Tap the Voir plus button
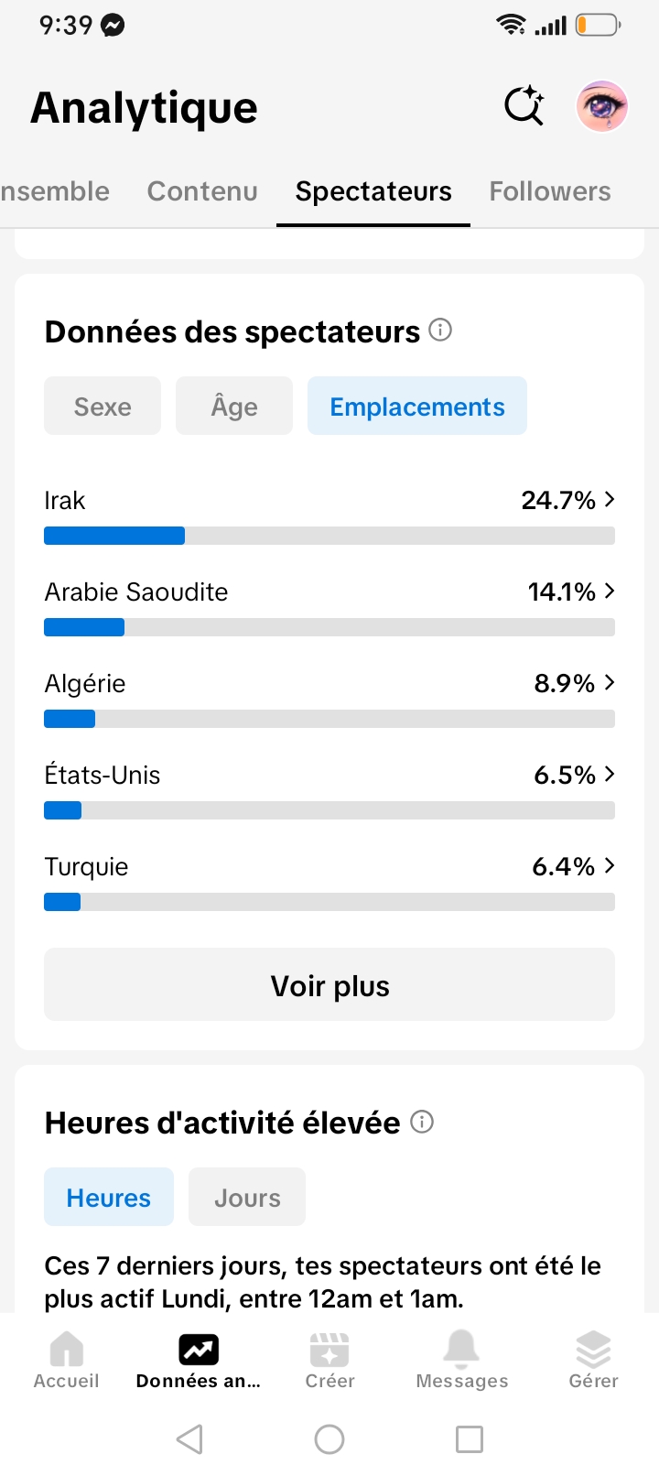The width and height of the screenshot is (659, 1476). coord(329,984)
